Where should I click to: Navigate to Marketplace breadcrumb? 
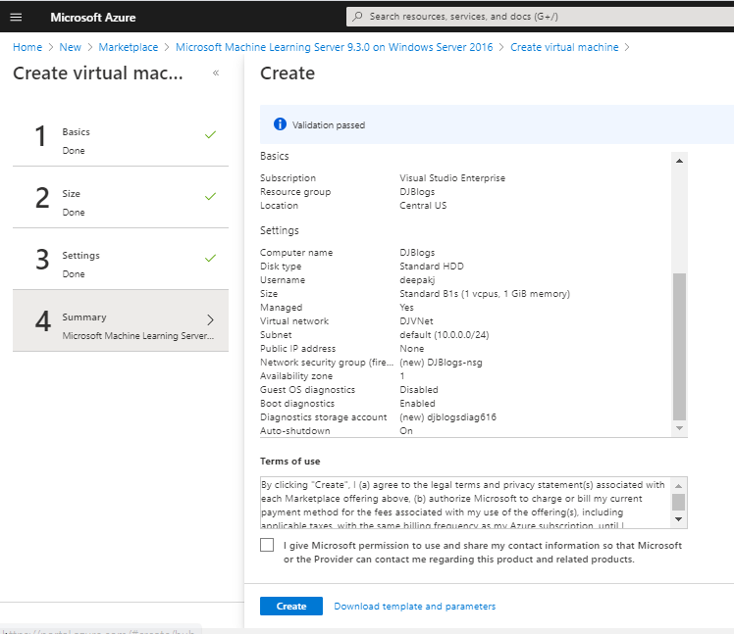[x=129, y=47]
